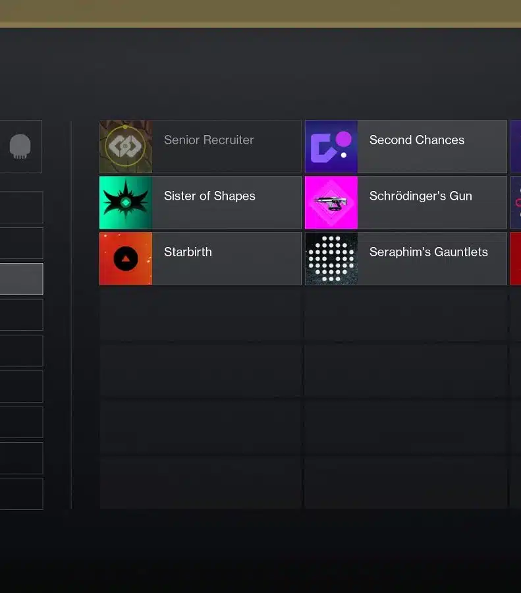Click the Sister of Shapes emblem icon
The image size is (521, 593).
tap(126, 203)
